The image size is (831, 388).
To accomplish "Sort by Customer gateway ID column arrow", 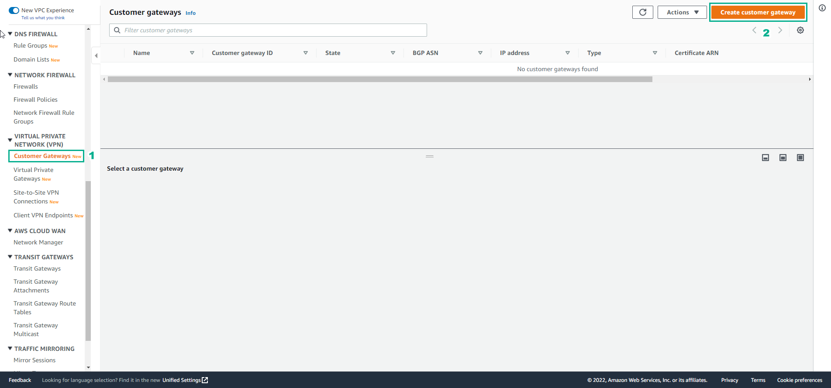I will 306,53.
